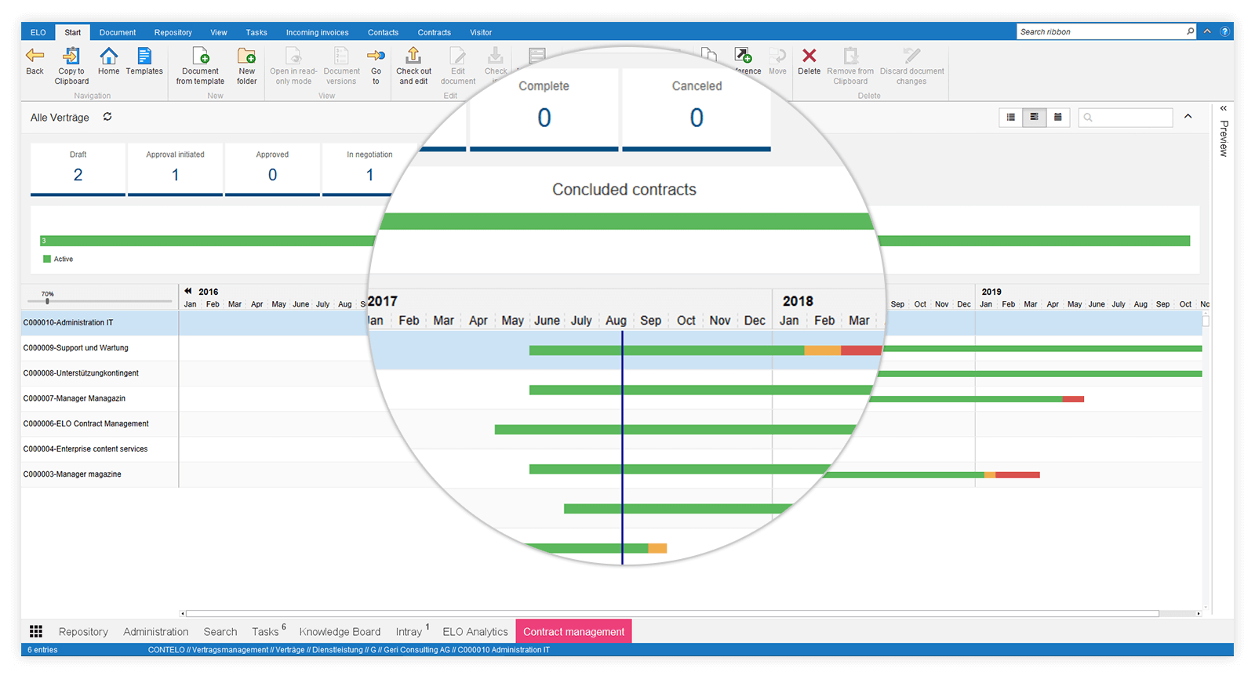Open the app grid launcher icon
This screenshot has height=679, width=1255.
pyautogui.click(x=36, y=631)
